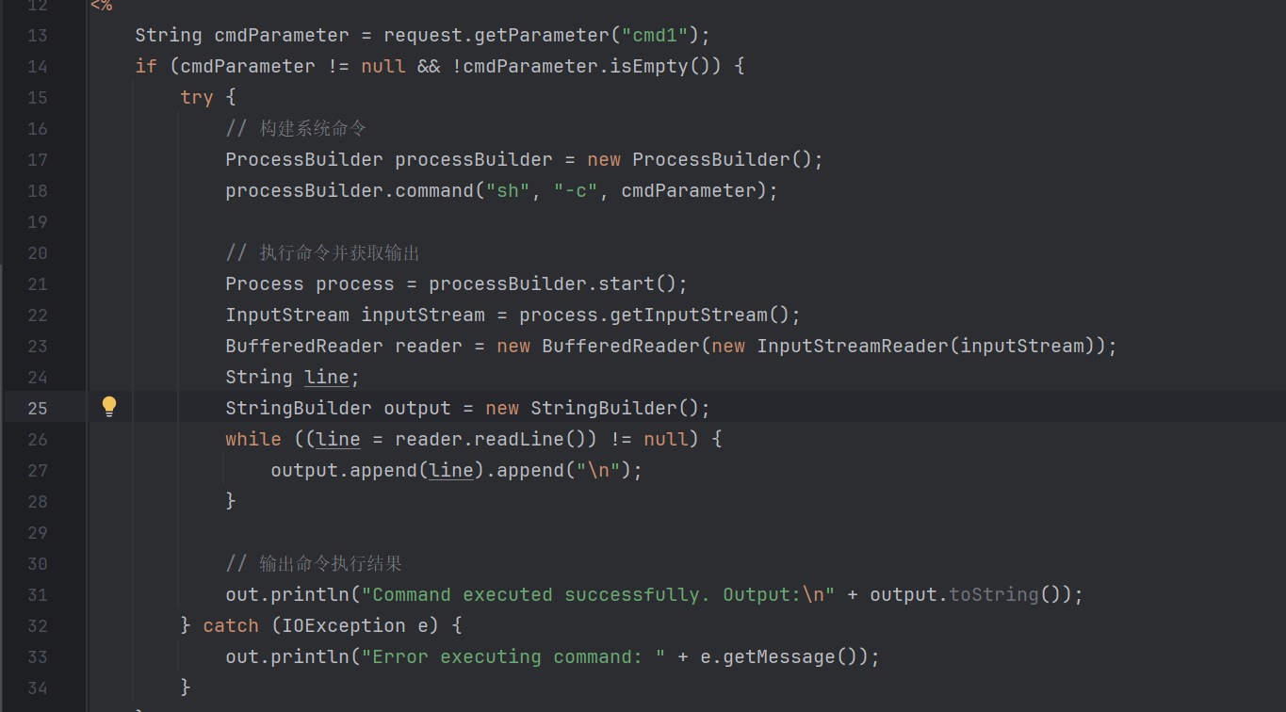The width and height of the screenshot is (1286, 712).
Task: Click e.getMessage() on line 33
Action: [x=785, y=657]
